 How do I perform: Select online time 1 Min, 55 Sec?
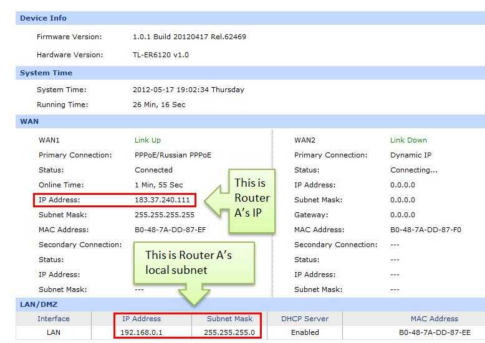click(x=159, y=185)
